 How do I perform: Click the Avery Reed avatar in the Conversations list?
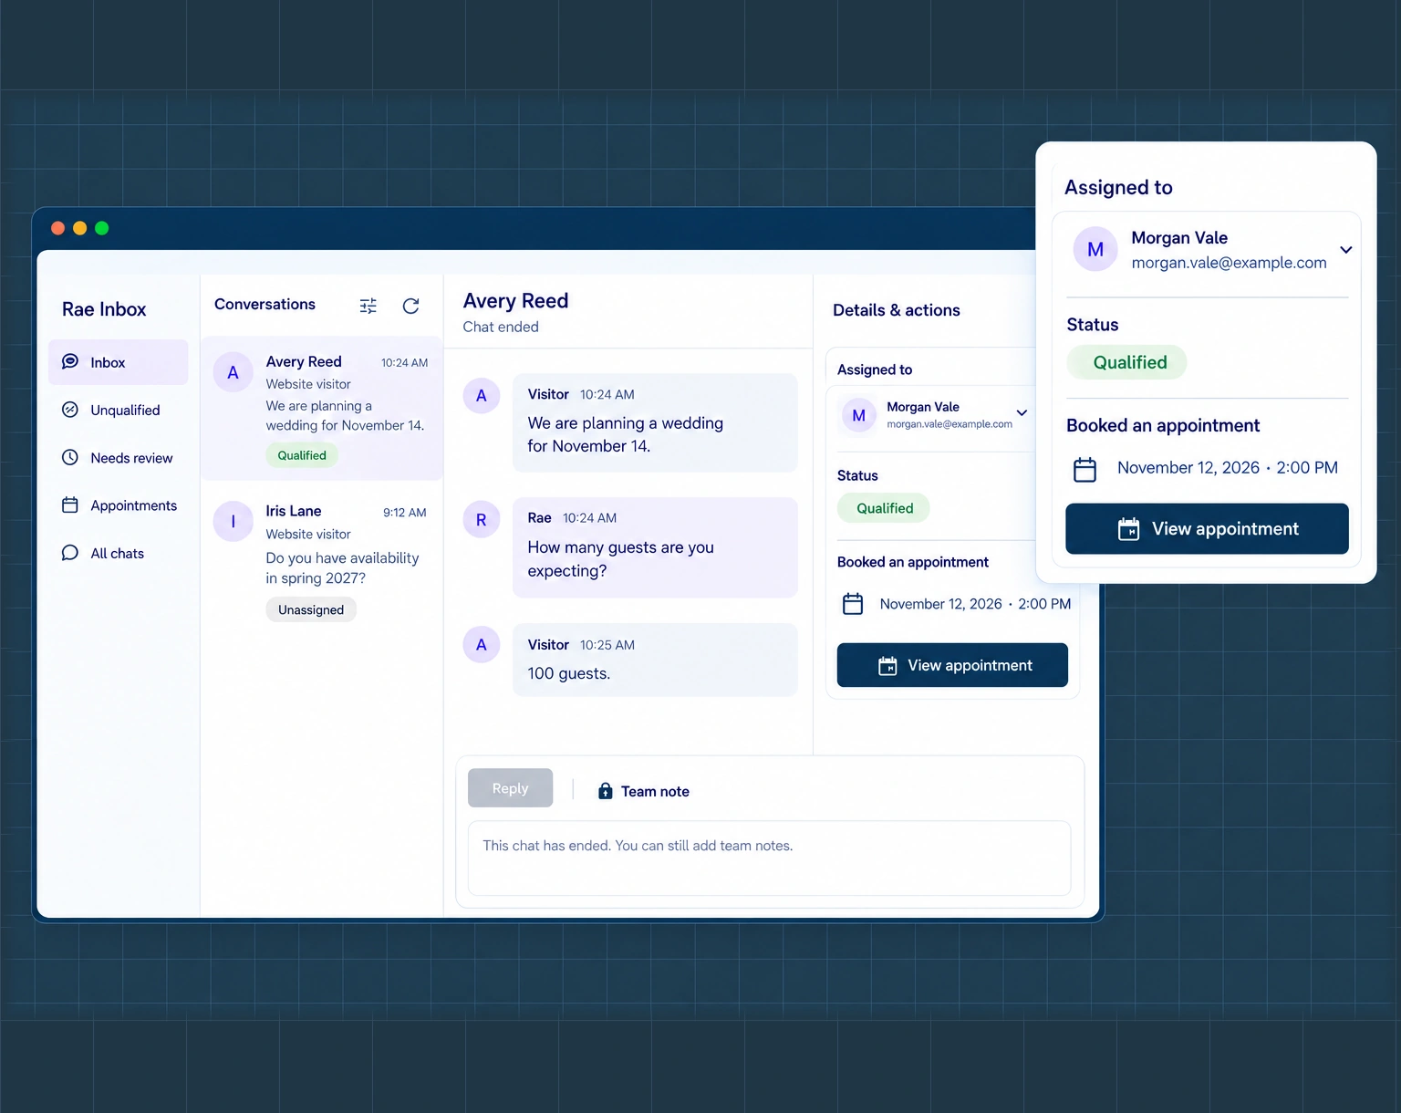[233, 372]
